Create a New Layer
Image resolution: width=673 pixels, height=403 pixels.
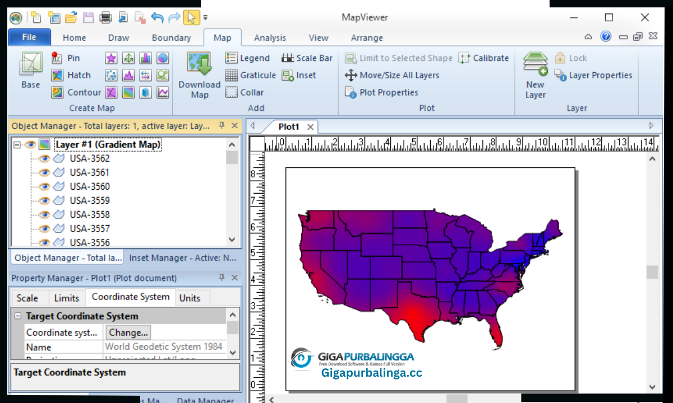pos(535,76)
